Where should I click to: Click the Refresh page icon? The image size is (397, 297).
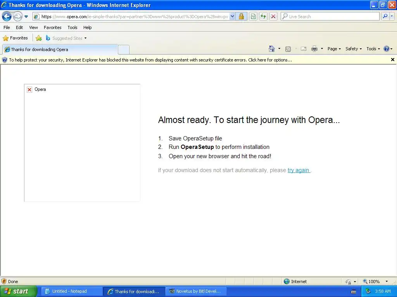point(263,17)
